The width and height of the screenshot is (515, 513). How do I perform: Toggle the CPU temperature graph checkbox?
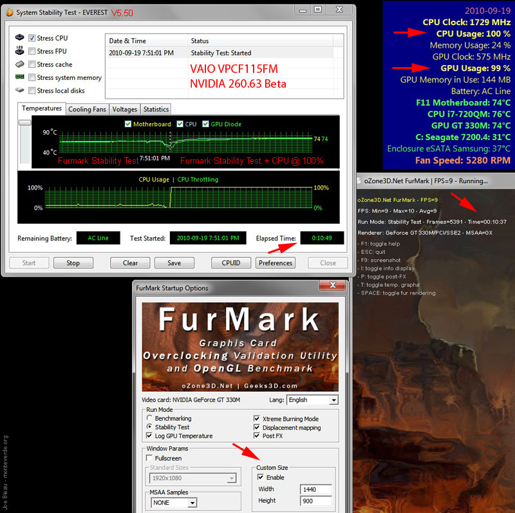[180, 124]
